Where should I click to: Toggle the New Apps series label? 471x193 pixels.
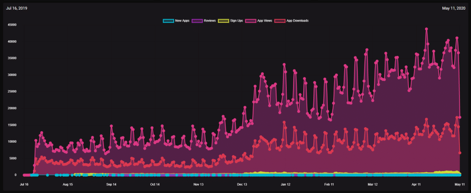[183, 21]
